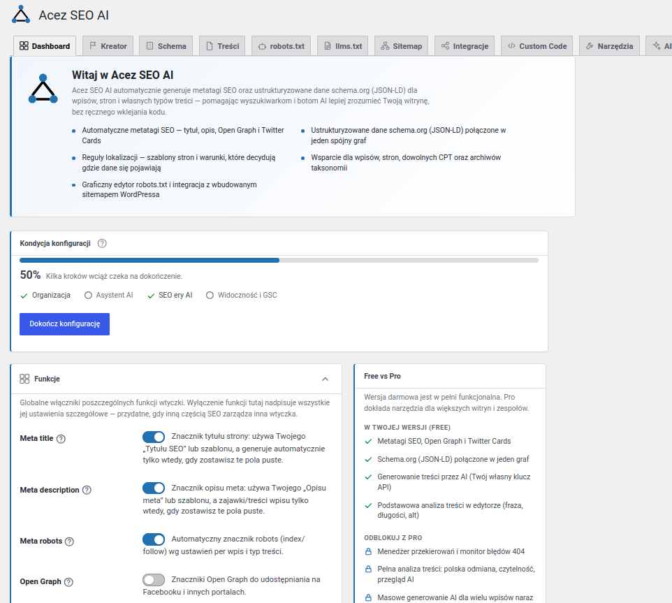Click Dokończ konfigurację button

coord(65,324)
